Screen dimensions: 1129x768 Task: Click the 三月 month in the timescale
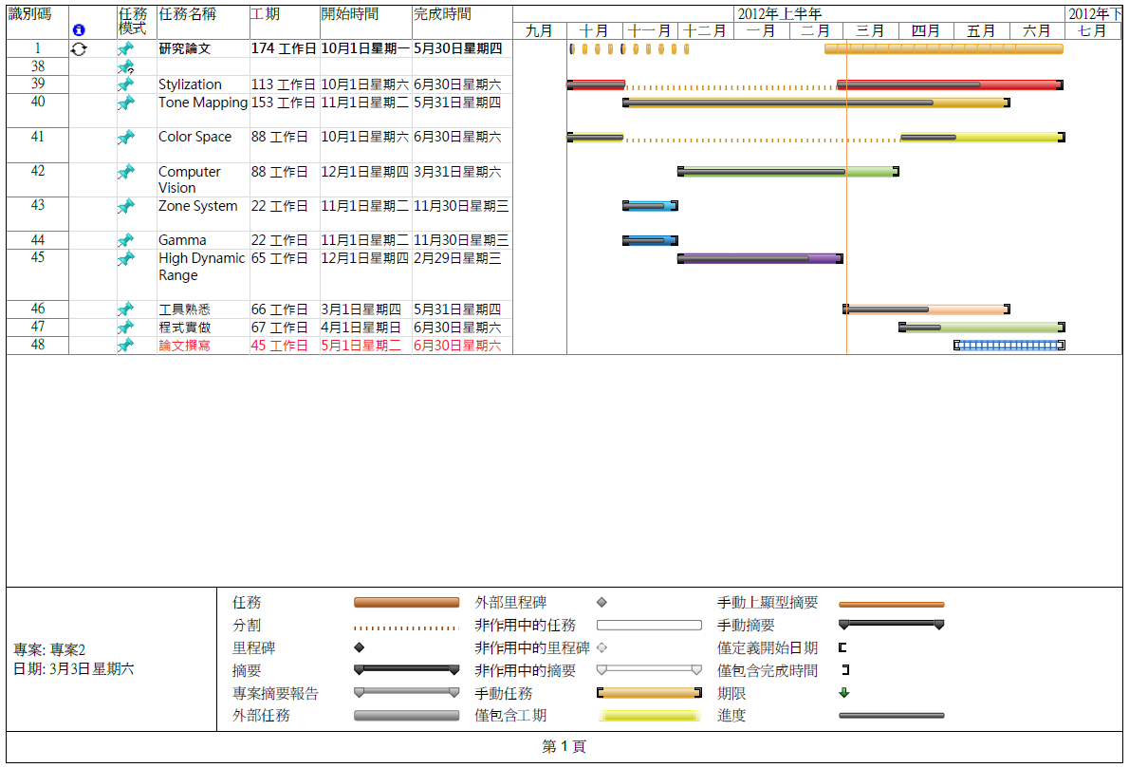870,31
